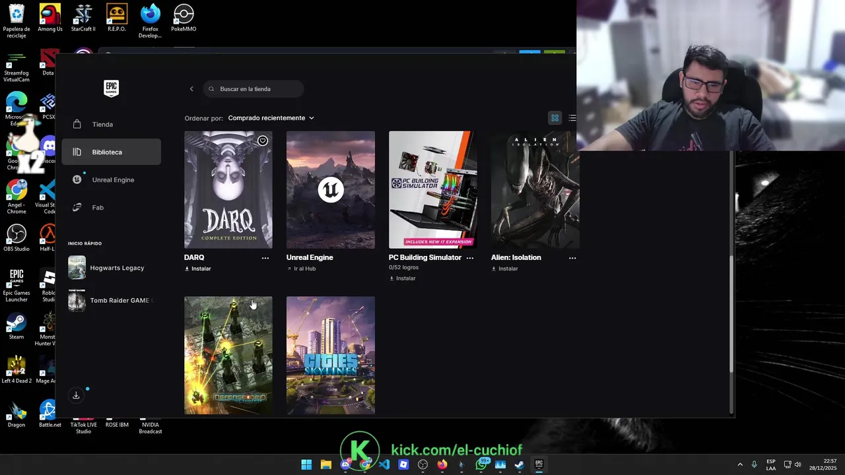Select the Angel - Chrome desktop icon
This screenshot has width=845, height=475.
pos(17,197)
